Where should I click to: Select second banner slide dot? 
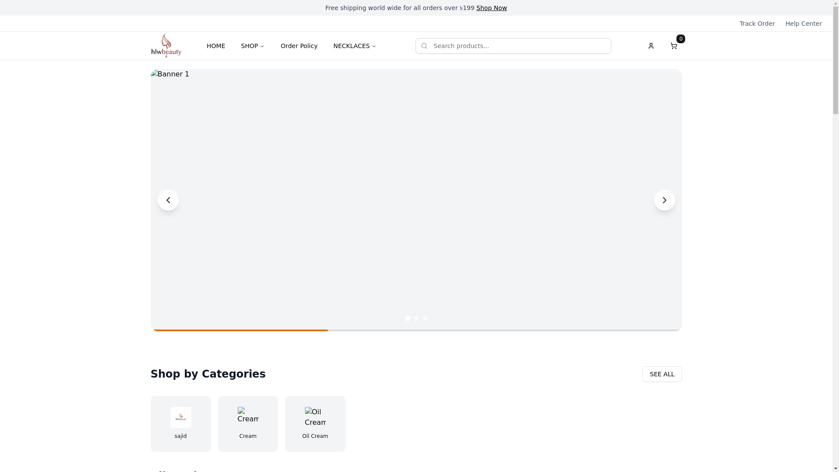416,318
